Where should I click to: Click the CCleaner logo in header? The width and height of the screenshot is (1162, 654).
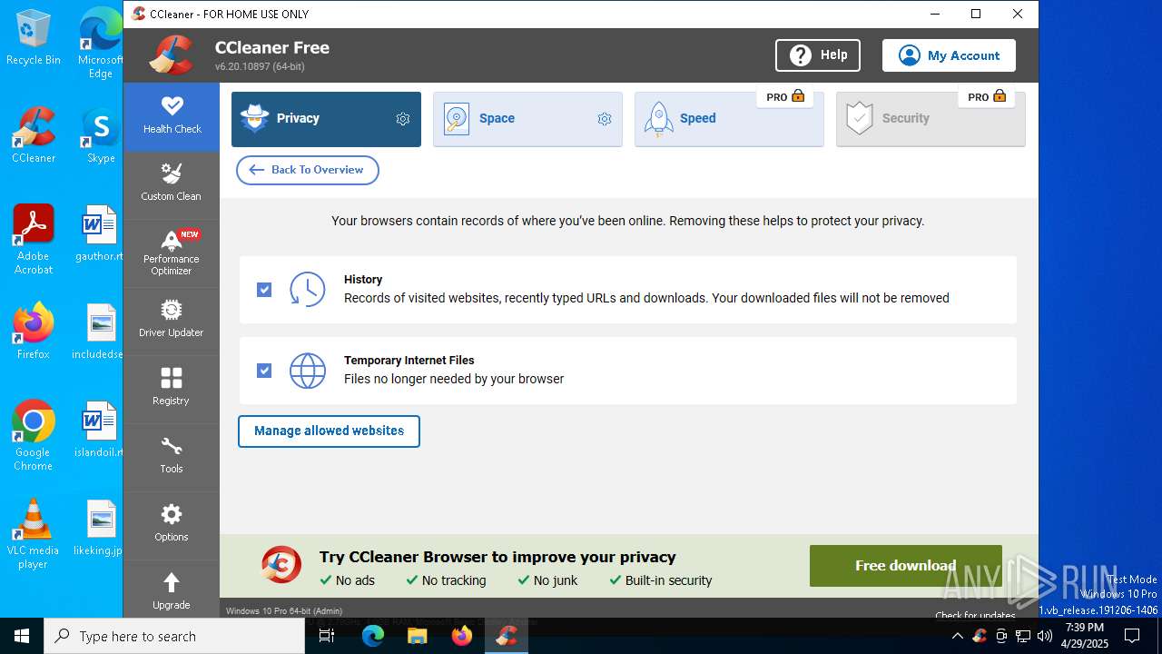click(x=172, y=54)
